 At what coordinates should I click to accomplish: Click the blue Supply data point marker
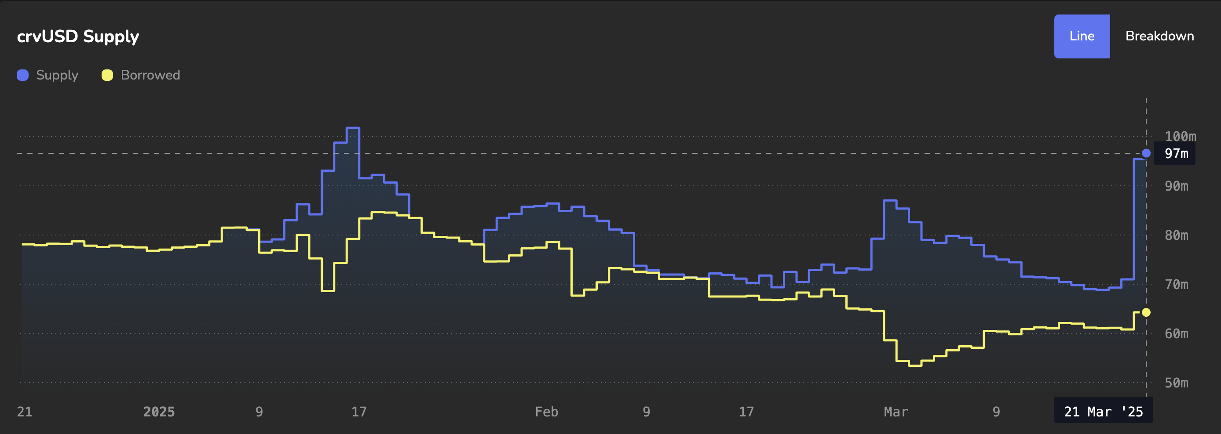tap(1146, 153)
